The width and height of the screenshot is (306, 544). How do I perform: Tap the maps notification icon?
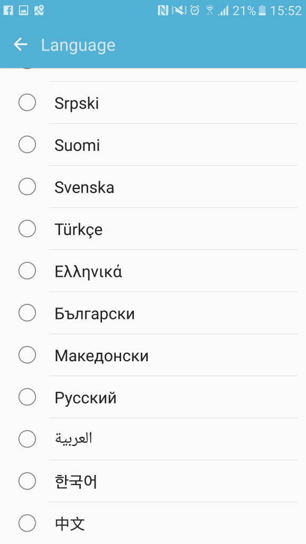[39, 11]
